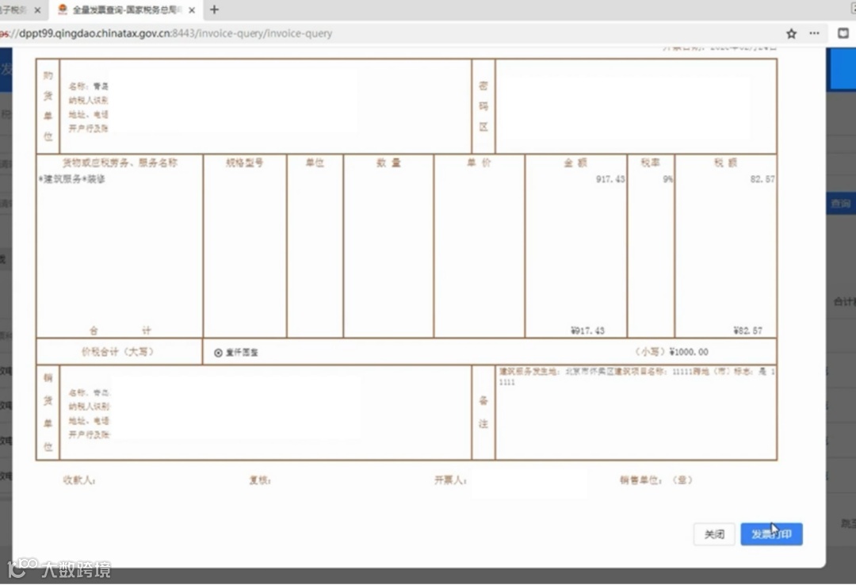Click the 发票打印 print invoice button
This screenshot has width=856, height=585.
tap(771, 533)
